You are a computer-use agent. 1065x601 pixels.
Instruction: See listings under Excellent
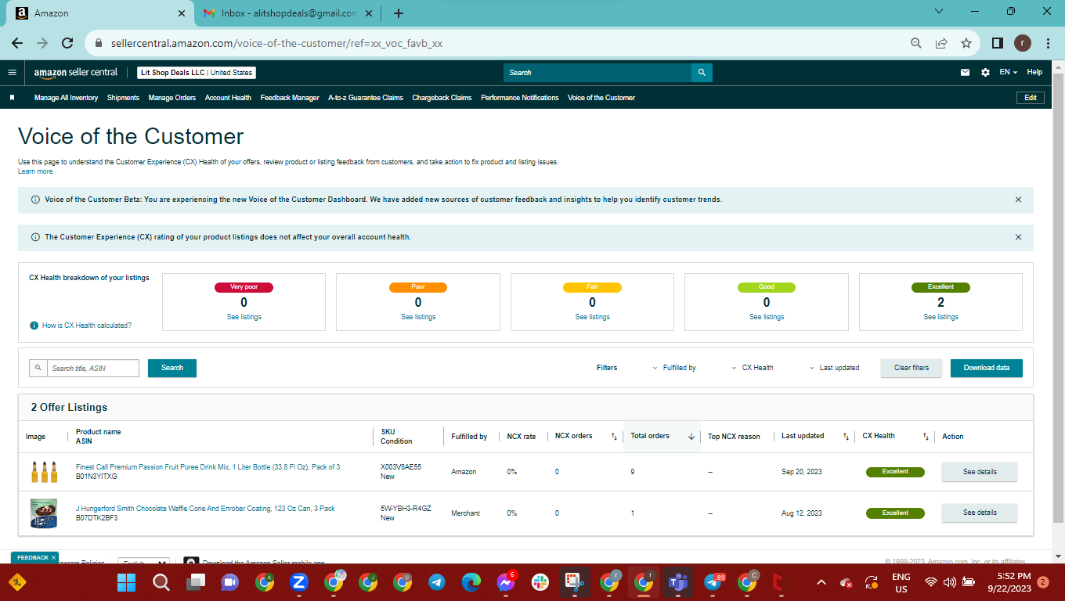click(x=940, y=317)
